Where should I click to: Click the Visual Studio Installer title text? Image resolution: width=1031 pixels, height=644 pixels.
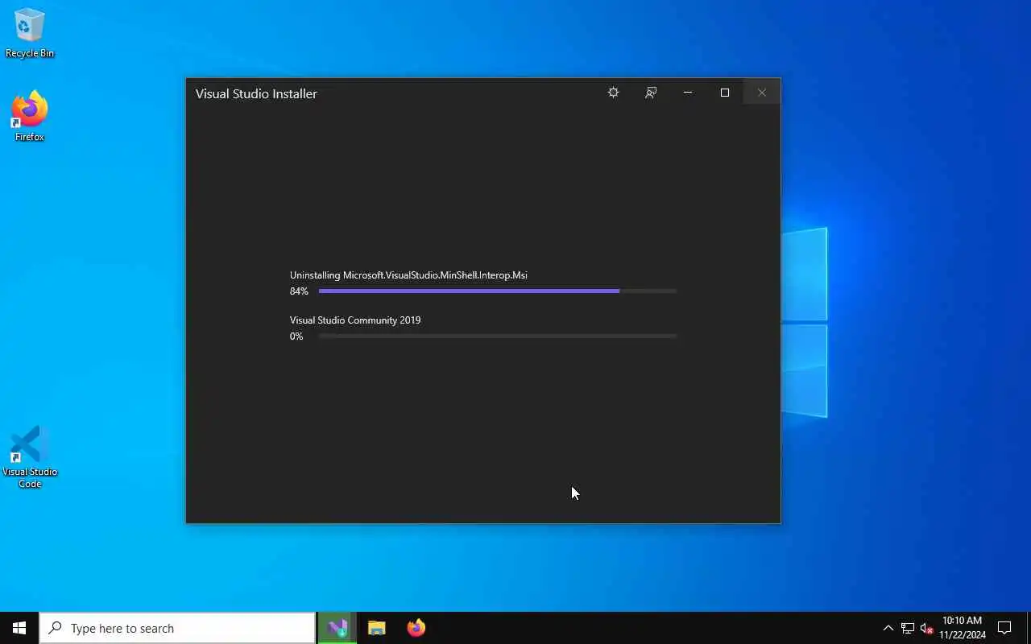(256, 93)
